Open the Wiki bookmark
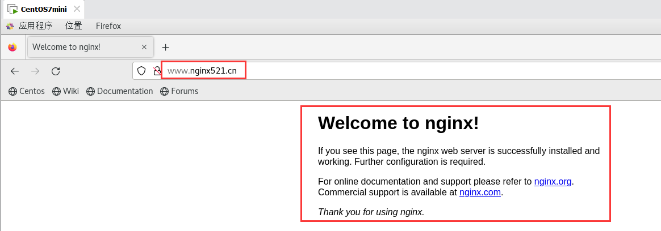 click(66, 91)
